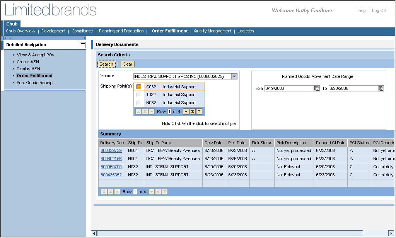The width and height of the screenshot is (396, 238).
Task: Minimize the Detailed Navigation tray
Action: click(x=83, y=45)
